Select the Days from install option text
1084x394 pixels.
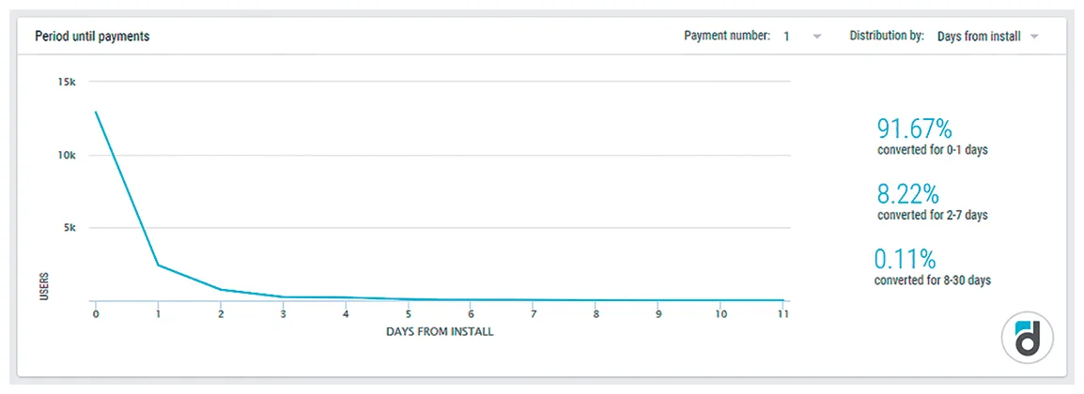[979, 37]
